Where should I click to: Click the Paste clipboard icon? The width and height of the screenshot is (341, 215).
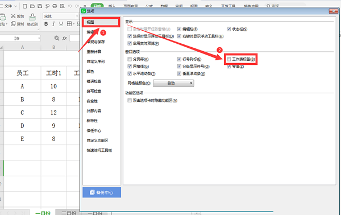(x=3, y=17)
